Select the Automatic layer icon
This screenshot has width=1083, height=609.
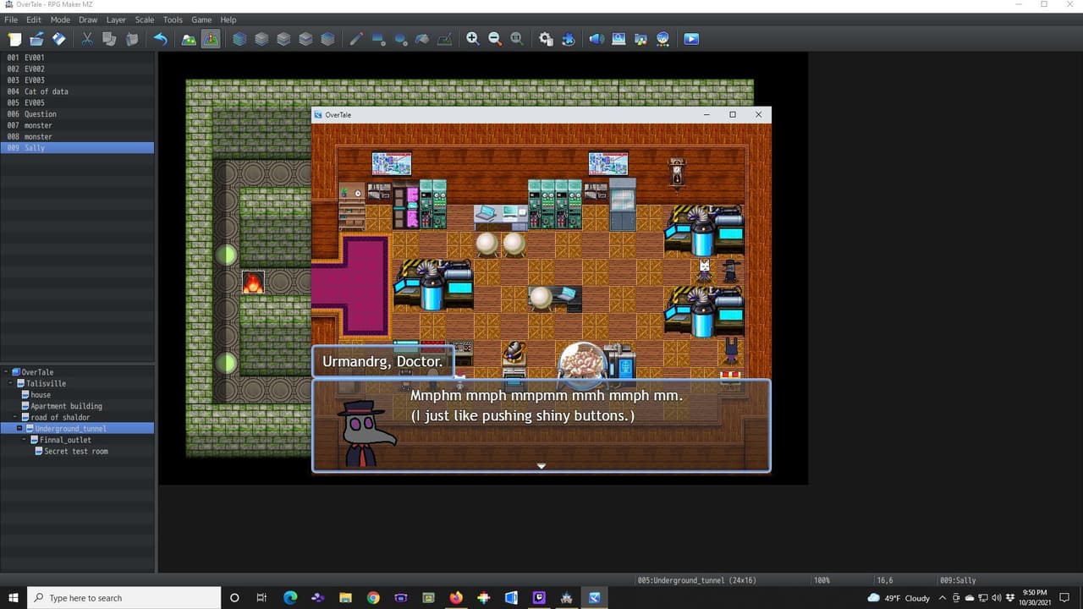[x=239, y=39]
